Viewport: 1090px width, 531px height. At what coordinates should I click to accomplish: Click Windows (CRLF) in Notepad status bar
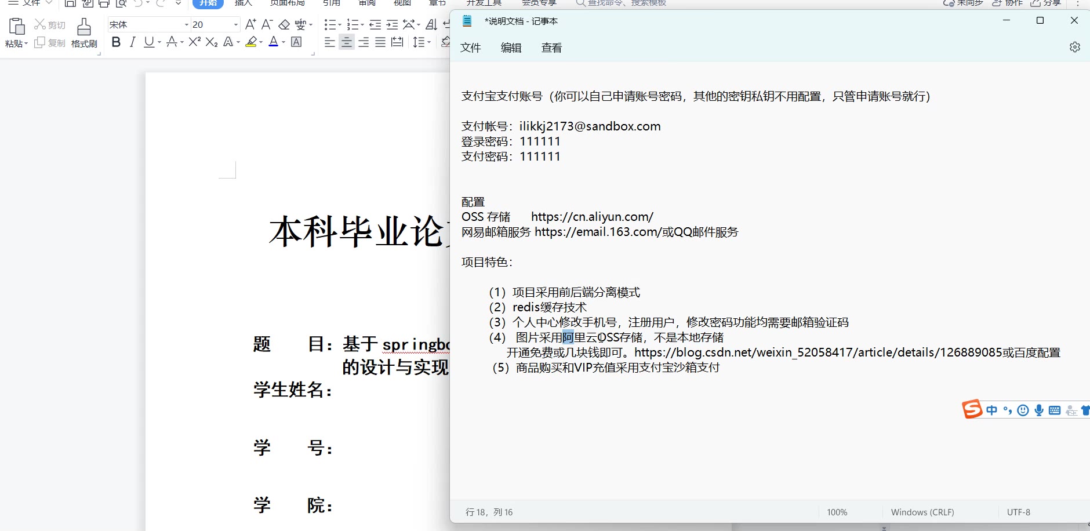[x=922, y=512]
